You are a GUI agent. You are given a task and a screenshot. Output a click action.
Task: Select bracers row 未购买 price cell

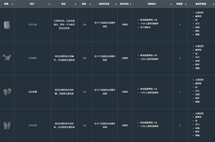click(125, 92)
